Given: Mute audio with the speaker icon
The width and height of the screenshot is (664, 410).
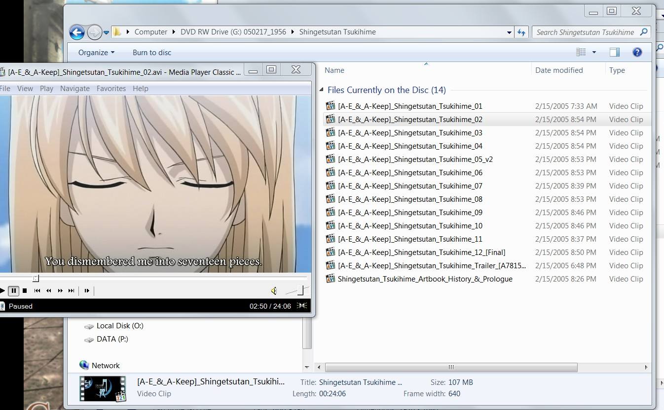Looking at the screenshot, I should coord(274,291).
